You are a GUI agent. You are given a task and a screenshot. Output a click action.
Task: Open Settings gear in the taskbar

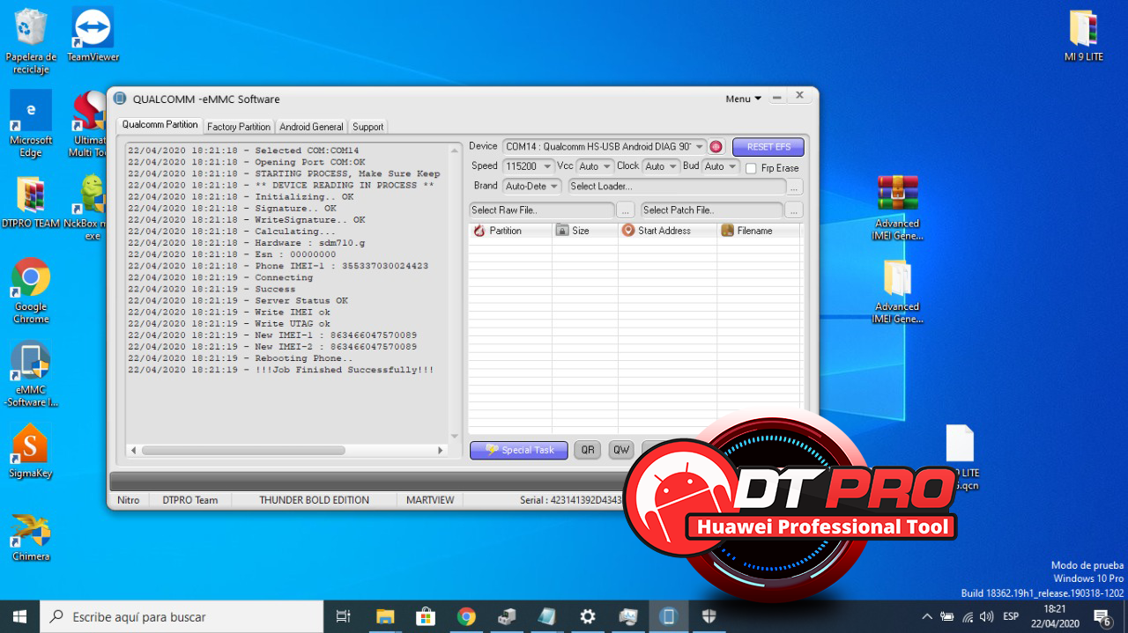[x=588, y=616]
